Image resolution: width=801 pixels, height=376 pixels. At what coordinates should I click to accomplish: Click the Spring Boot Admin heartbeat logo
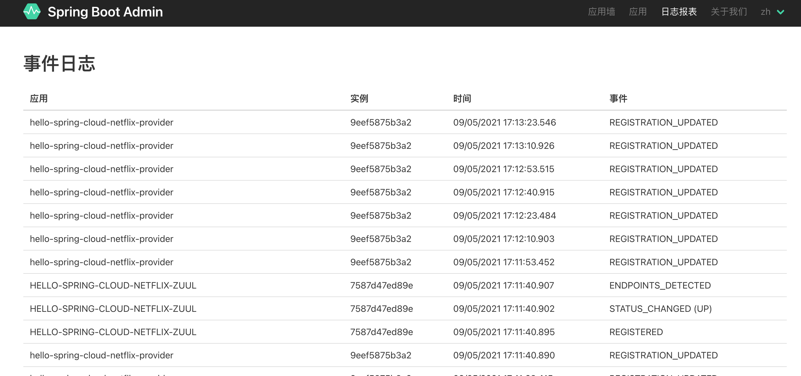[x=32, y=12]
